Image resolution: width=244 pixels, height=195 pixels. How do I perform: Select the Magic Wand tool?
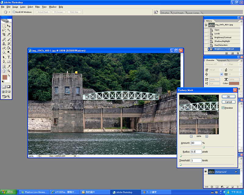tap(9, 30)
